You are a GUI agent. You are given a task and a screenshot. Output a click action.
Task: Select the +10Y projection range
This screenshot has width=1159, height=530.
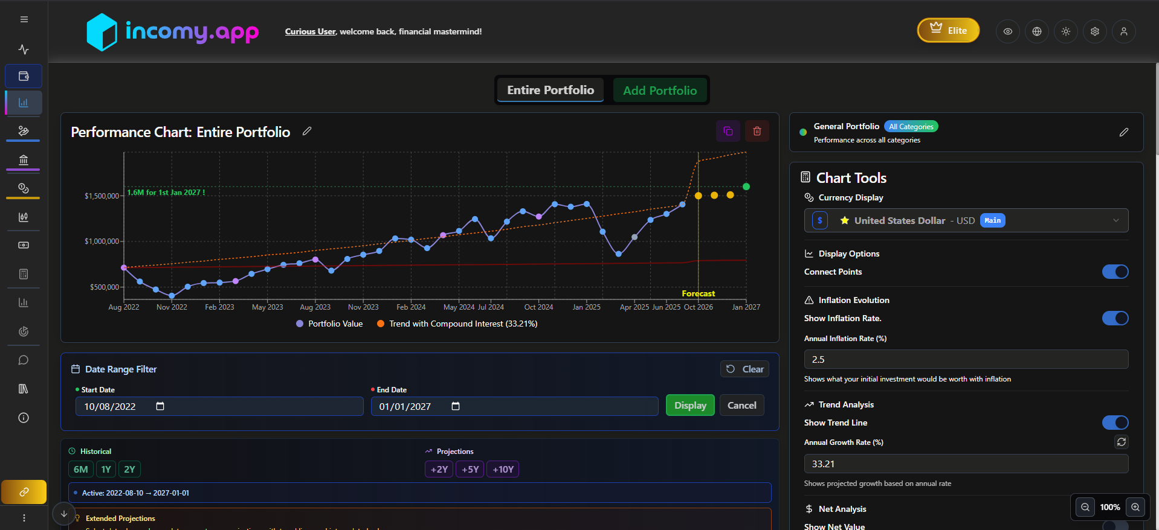click(503, 469)
